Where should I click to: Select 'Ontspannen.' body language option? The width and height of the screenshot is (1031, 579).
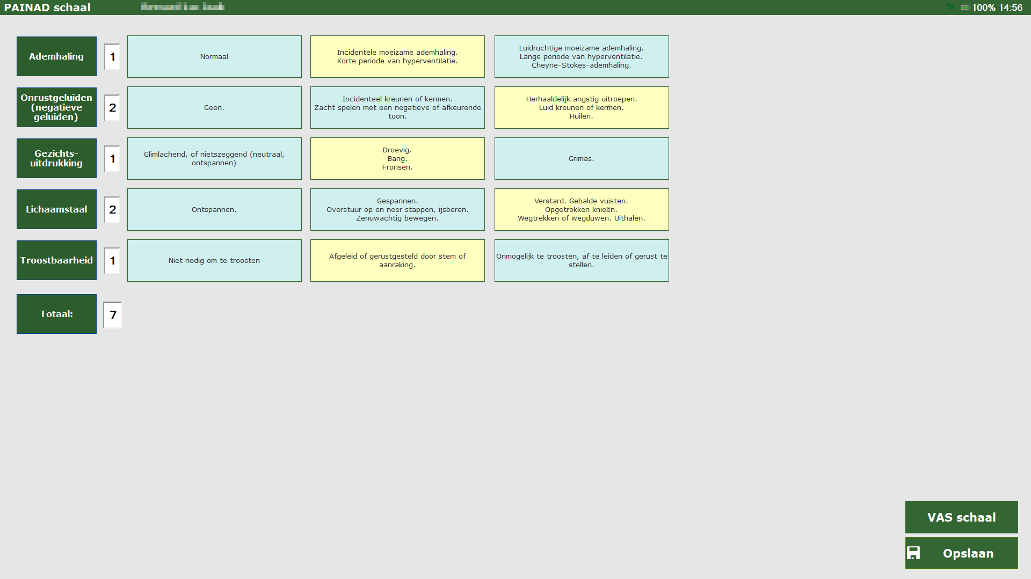coord(214,210)
